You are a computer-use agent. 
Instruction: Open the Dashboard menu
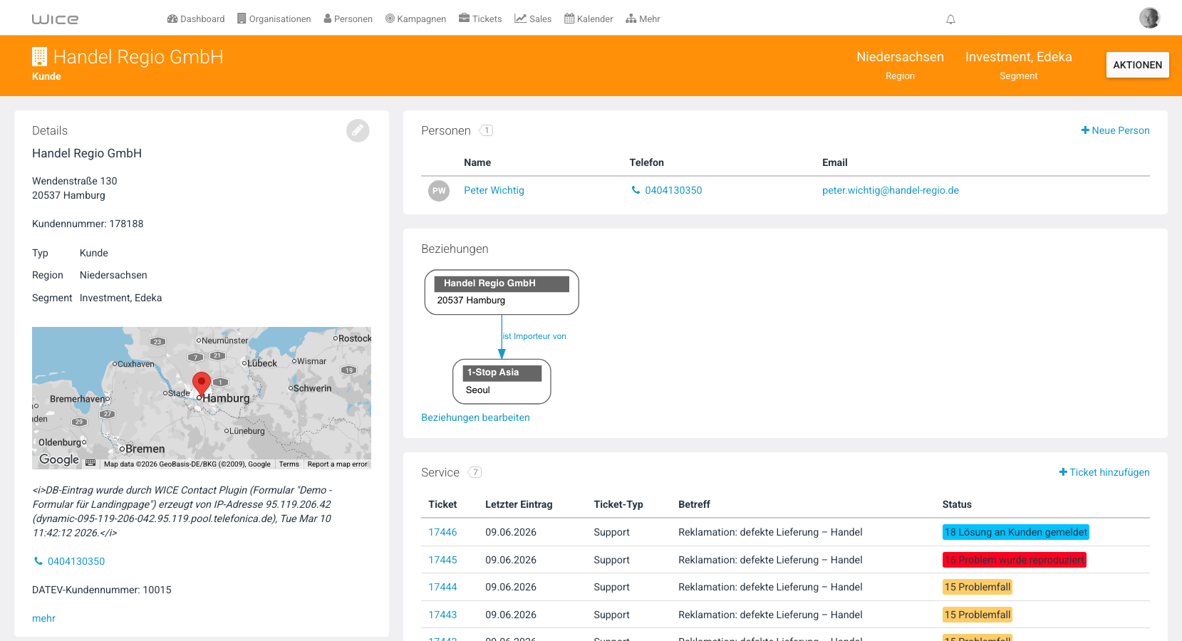(196, 19)
